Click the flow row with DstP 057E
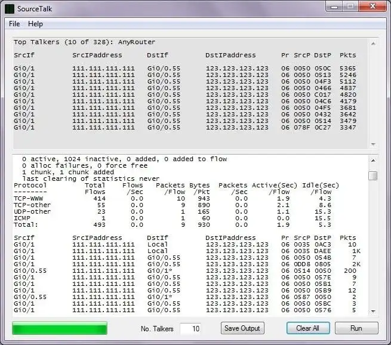This screenshot has height=345, width=391. click(185, 277)
